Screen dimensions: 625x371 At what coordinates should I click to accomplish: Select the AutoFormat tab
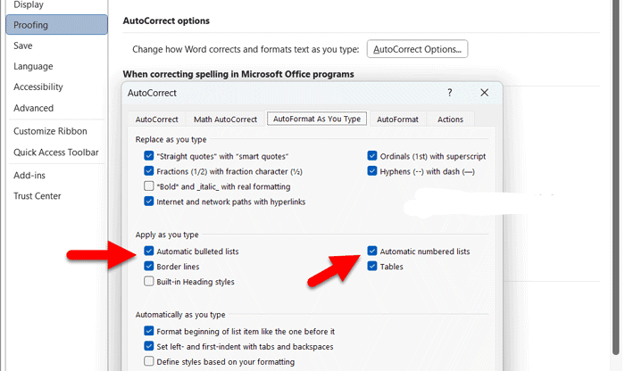397,119
